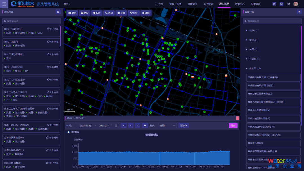Click the pink 导出 export button

pyautogui.click(x=233, y=126)
